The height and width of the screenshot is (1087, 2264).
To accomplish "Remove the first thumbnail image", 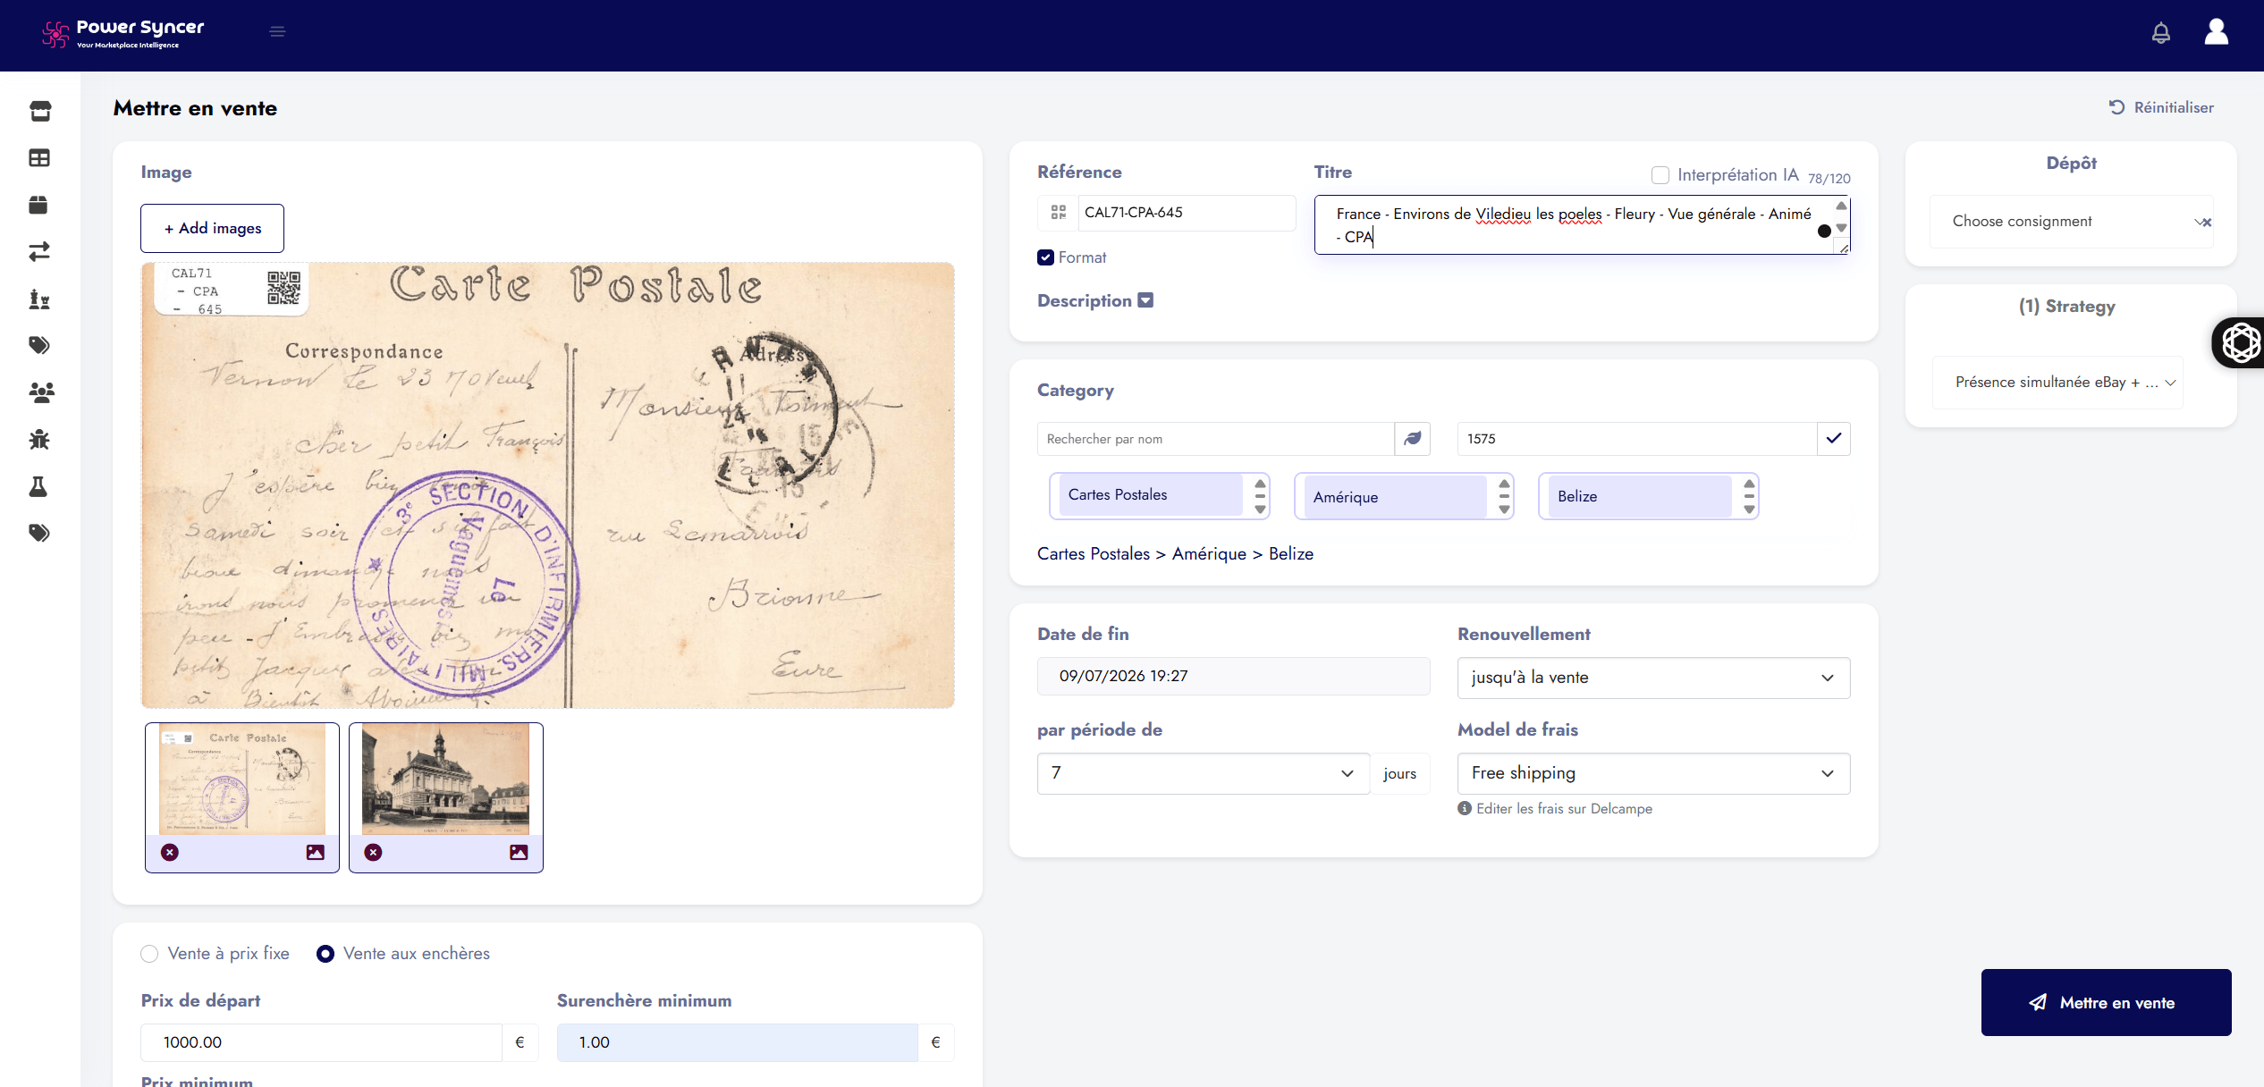I will tap(170, 852).
